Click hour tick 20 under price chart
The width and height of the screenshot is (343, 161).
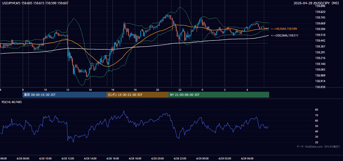click(158, 90)
